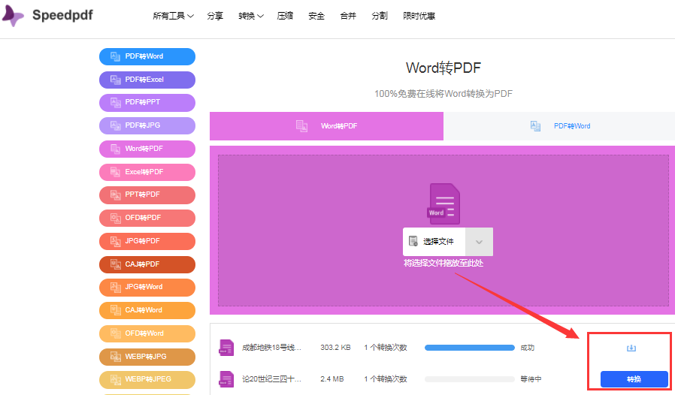Select OFD转PDF in the sidebar
Image resolution: width=675 pixels, height=395 pixels.
point(147,219)
